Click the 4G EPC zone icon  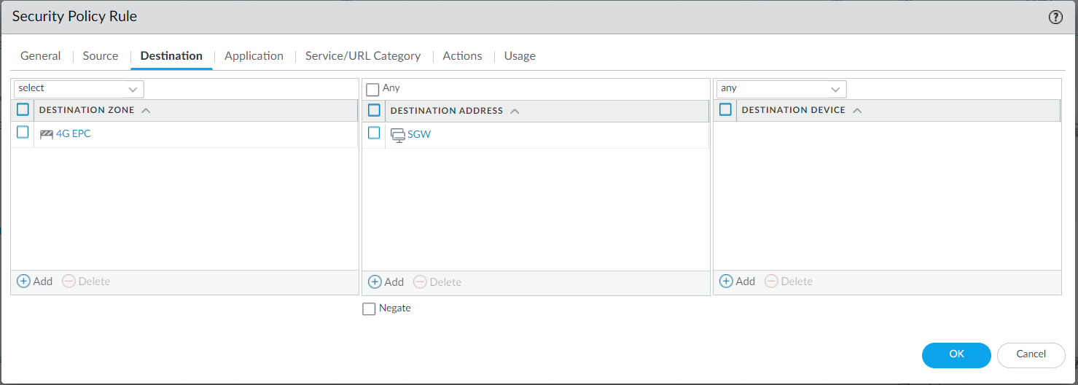(x=47, y=134)
